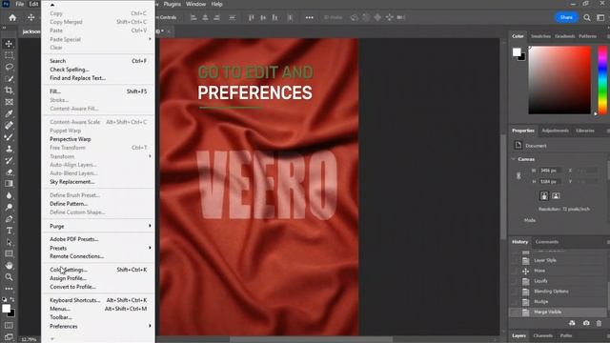Select the Clone Stamp tool

pos(9,149)
